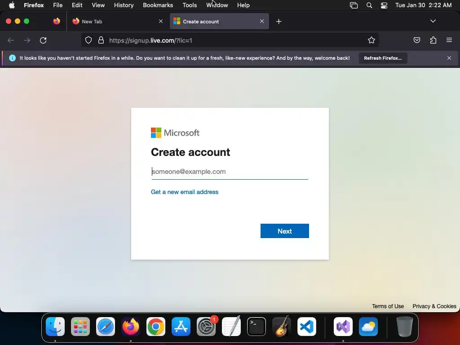Open a new tab with plus button
Image resolution: width=460 pixels, height=345 pixels.
[279, 22]
